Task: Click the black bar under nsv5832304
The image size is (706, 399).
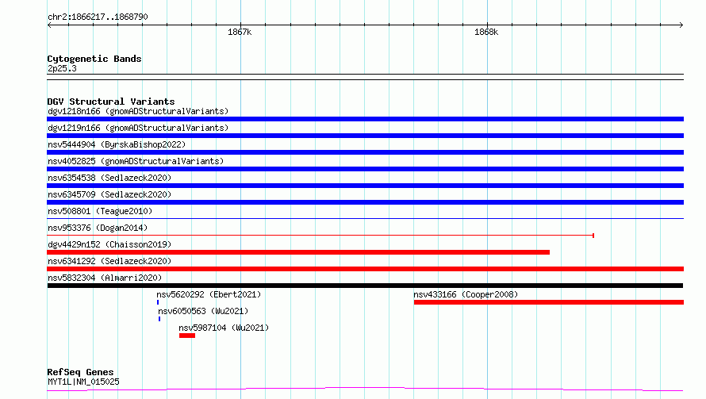Action: tap(365, 286)
